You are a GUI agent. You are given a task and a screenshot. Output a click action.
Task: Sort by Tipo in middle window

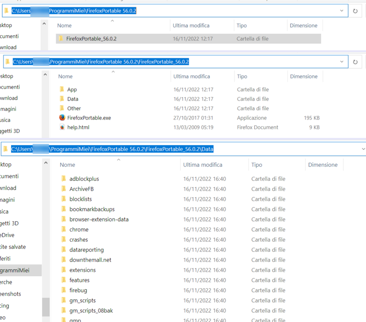(x=242, y=76)
